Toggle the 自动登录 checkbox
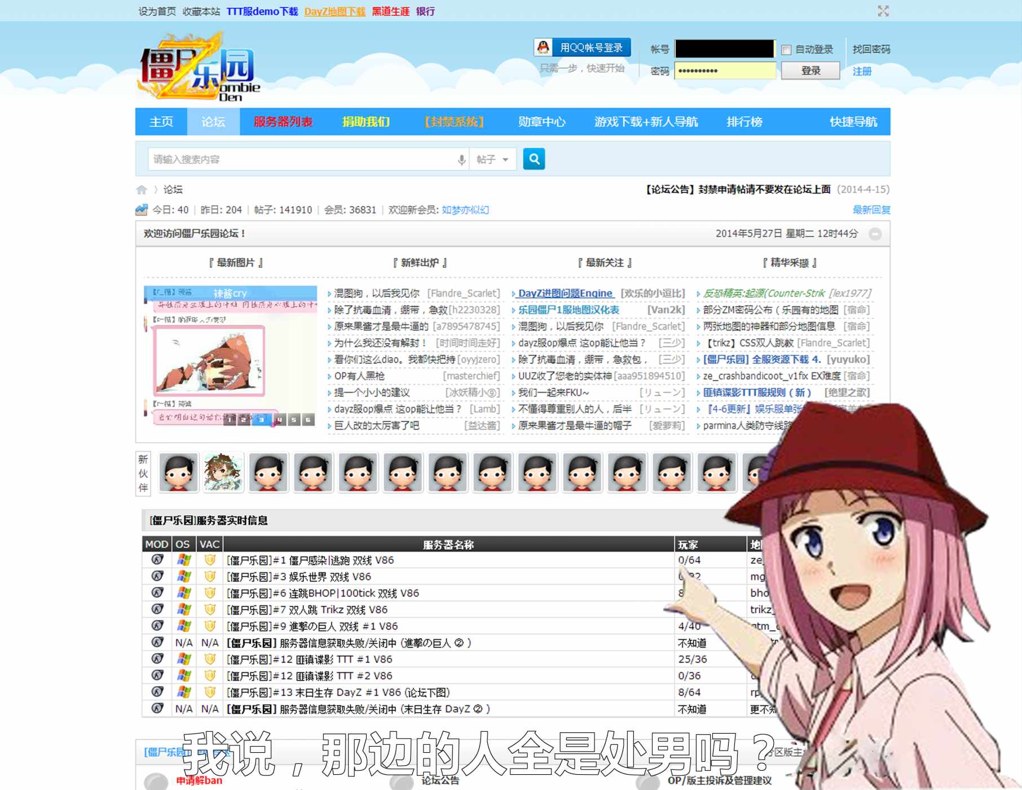 (x=786, y=50)
